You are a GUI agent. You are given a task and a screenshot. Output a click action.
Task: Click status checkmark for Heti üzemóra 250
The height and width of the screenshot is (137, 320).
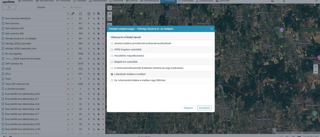point(68,28)
